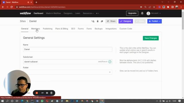The image size is (184, 103).
Task: Open the Chrome tab search chevron
Action: (x=162, y=2)
